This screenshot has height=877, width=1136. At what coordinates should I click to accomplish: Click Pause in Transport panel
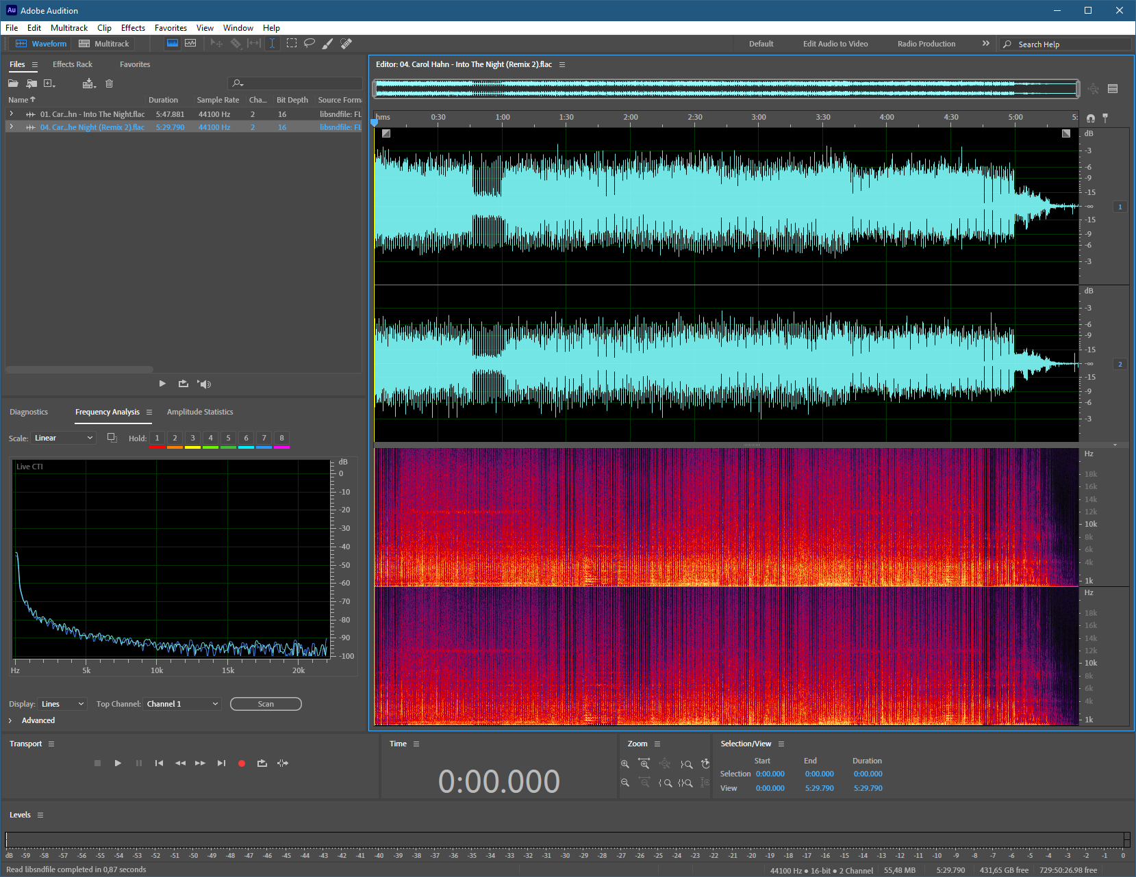click(139, 763)
